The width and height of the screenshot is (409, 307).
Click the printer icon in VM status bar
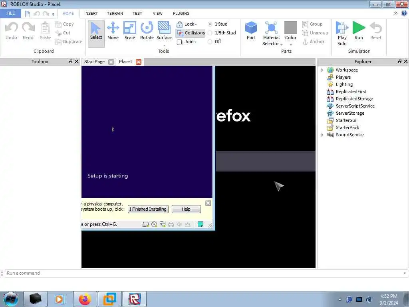click(x=171, y=224)
